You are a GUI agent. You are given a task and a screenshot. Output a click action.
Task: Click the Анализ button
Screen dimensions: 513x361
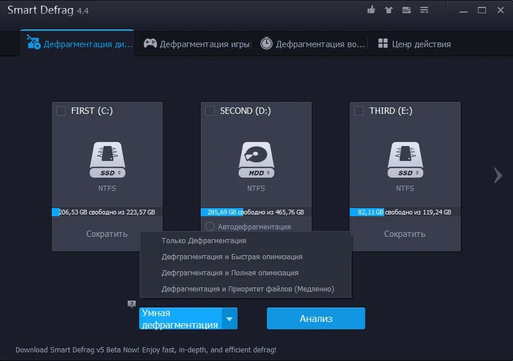[316, 318]
